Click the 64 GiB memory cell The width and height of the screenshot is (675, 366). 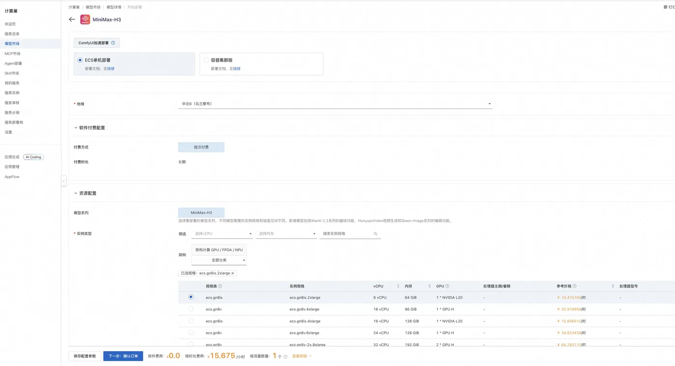tap(411, 298)
